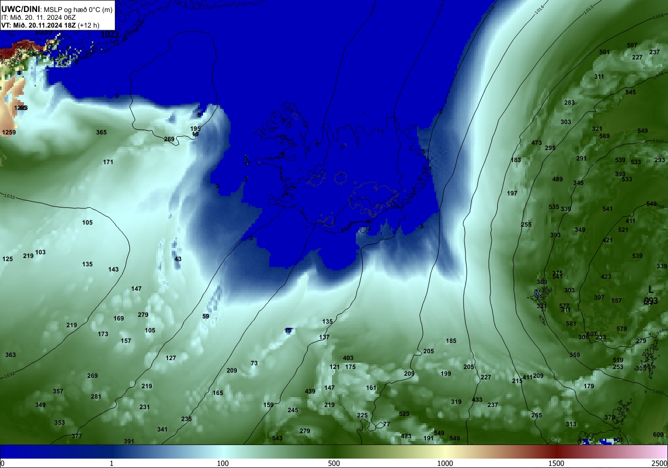Click the 2500 tick on the color scale
Screen dimensions: 668x468
coord(660,463)
